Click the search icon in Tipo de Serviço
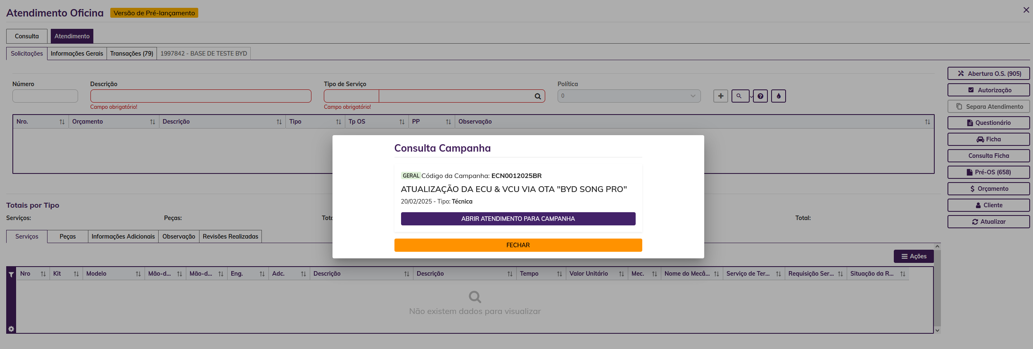Image resolution: width=1033 pixels, height=349 pixels. click(x=538, y=96)
